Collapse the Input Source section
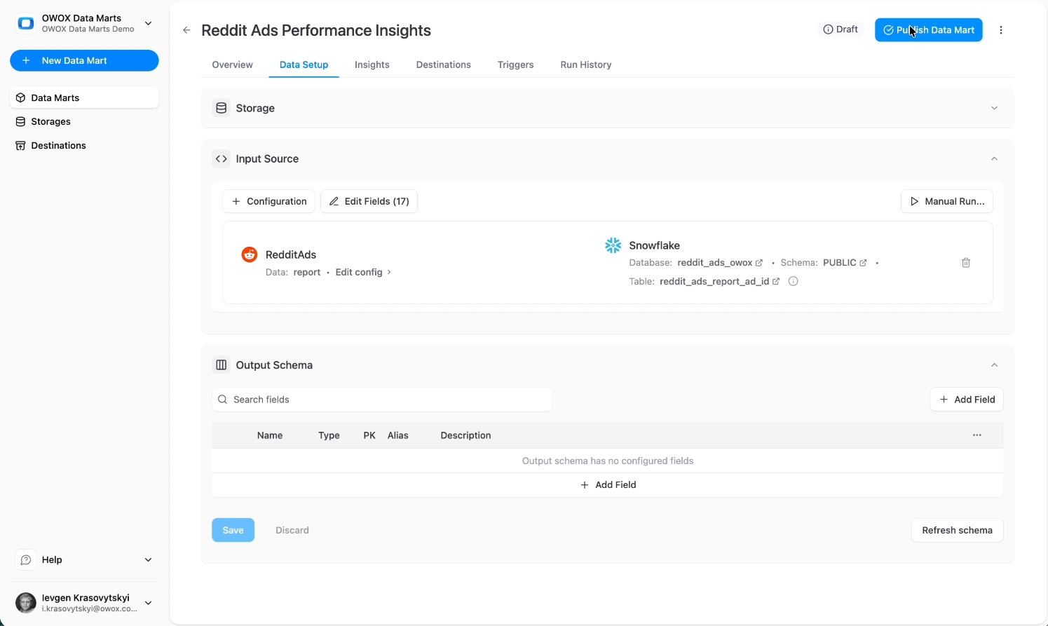The width and height of the screenshot is (1048, 626). click(994, 158)
